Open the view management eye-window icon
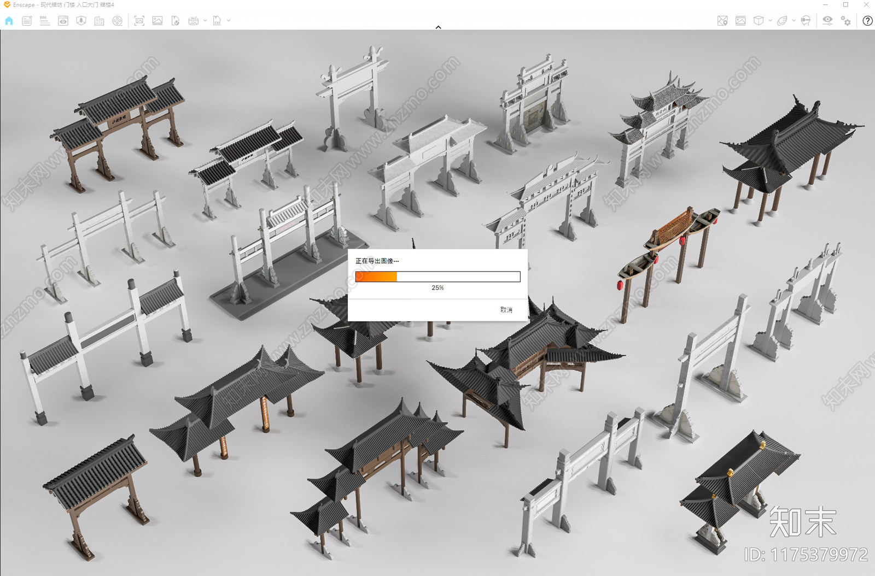Viewport: 875px width, 576px height. pos(63,21)
